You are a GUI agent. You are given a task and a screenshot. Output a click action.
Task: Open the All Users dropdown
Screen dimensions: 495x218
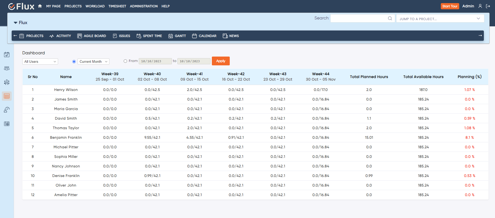coord(40,61)
